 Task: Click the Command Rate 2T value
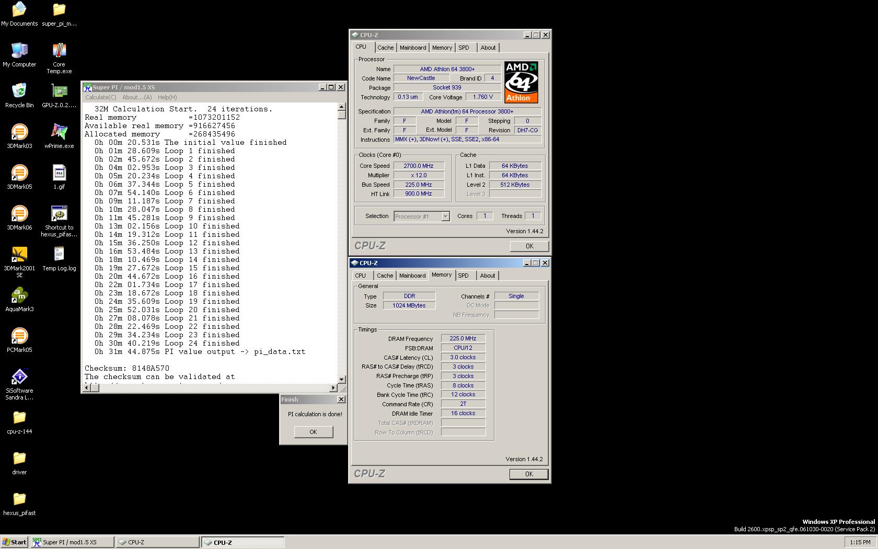pos(463,404)
